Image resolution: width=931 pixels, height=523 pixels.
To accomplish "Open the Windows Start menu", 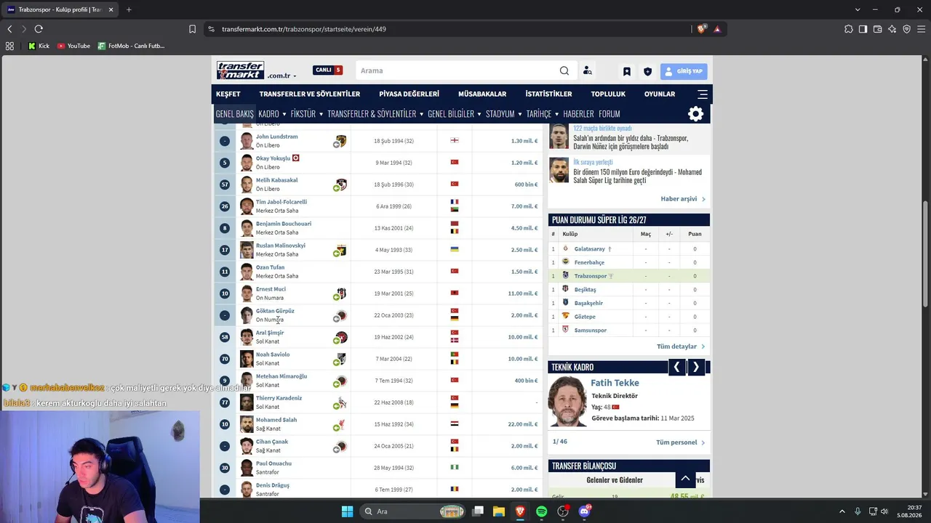I will [347, 511].
